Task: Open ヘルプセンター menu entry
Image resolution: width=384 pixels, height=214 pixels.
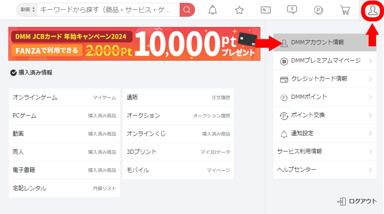Action: [x=325, y=170]
